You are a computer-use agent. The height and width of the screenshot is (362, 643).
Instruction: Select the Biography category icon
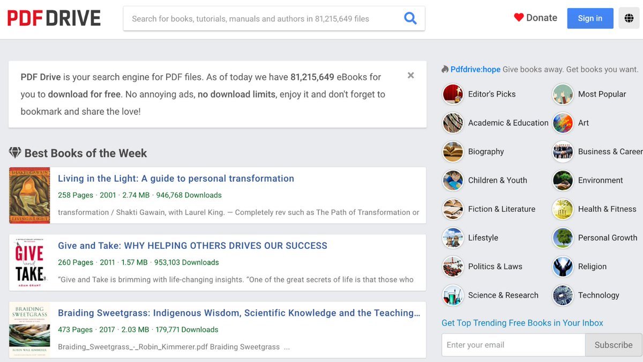[x=453, y=152]
